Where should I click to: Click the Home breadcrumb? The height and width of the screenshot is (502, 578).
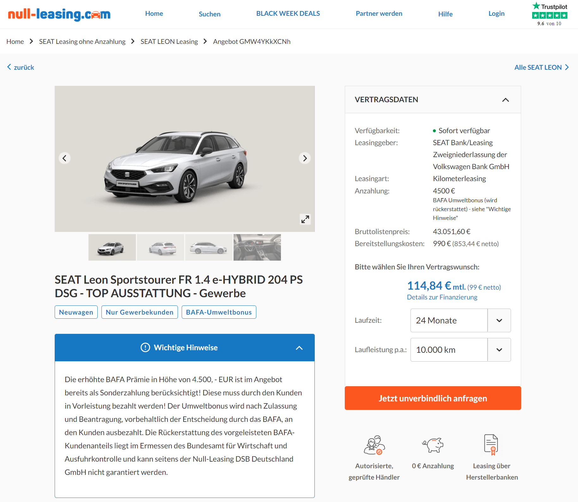[15, 42]
